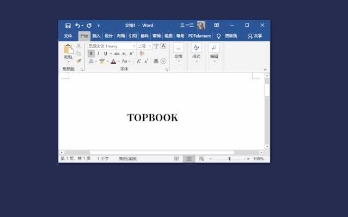Image resolution: width=348 pixels, height=217 pixels.
Task: Click the lightbulb Tell Me icon
Action: point(218,36)
